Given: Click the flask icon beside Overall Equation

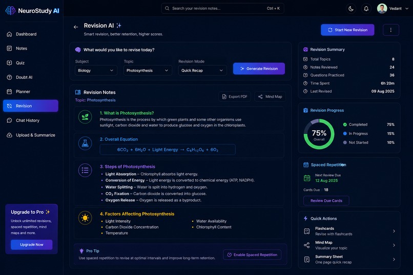Looking at the screenshot, I should pyautogui.click(x=85, y=143).
